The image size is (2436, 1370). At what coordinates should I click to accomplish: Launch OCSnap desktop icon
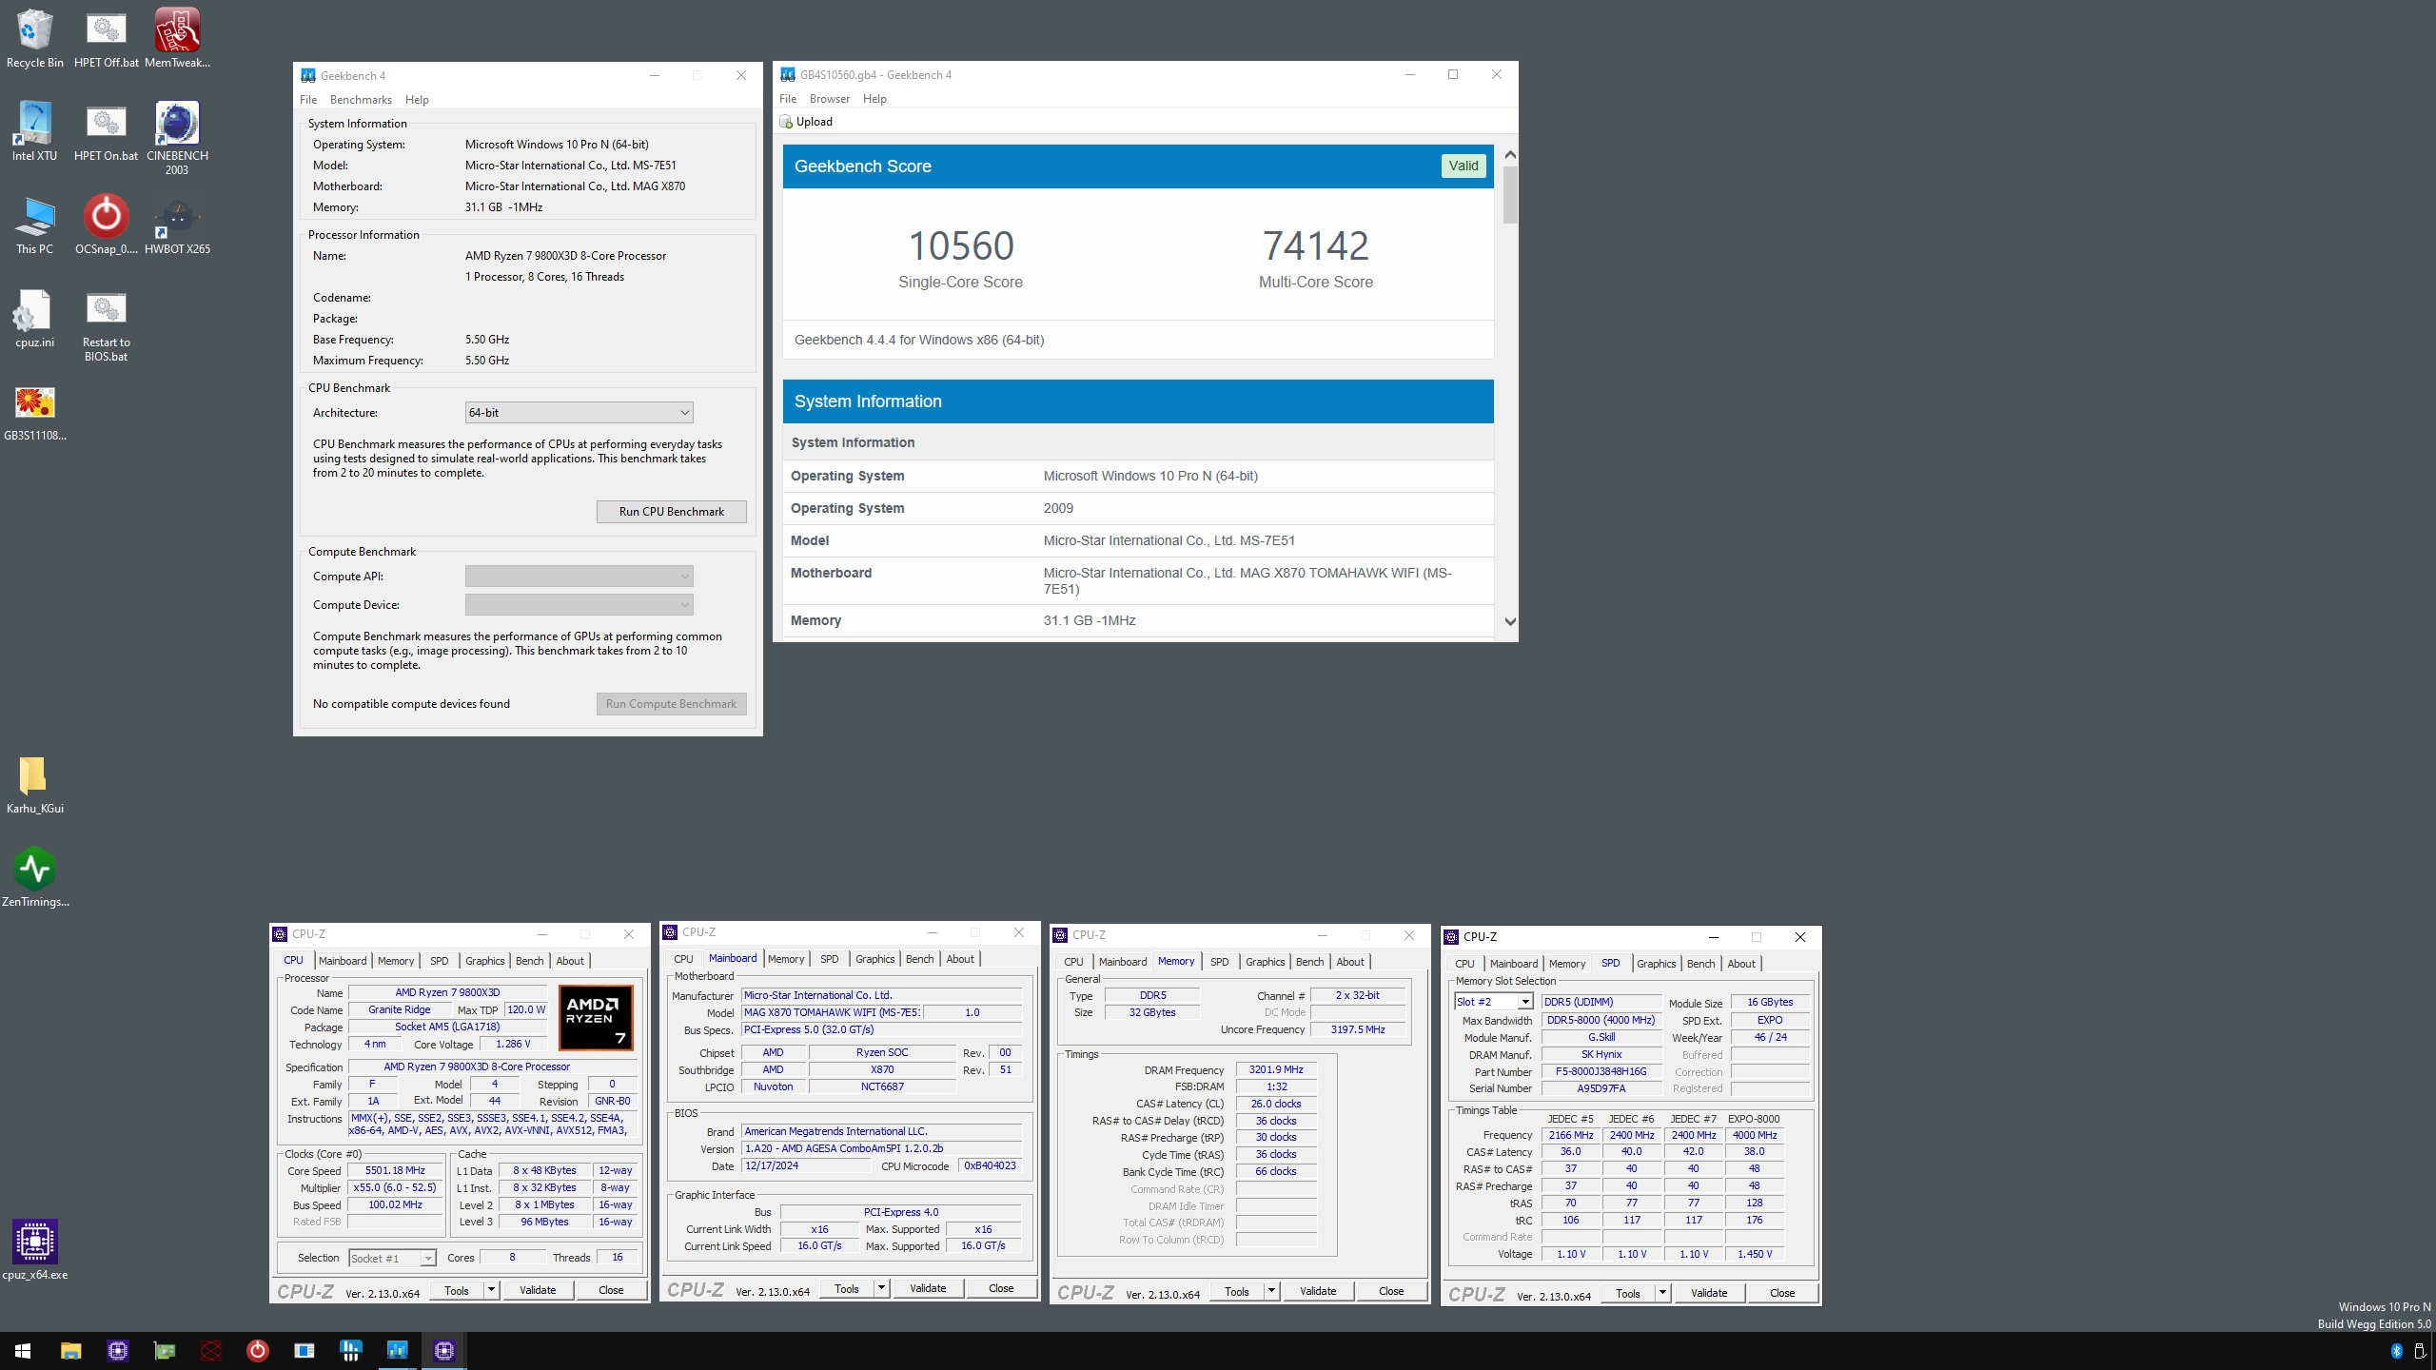(x=106, y=225)
